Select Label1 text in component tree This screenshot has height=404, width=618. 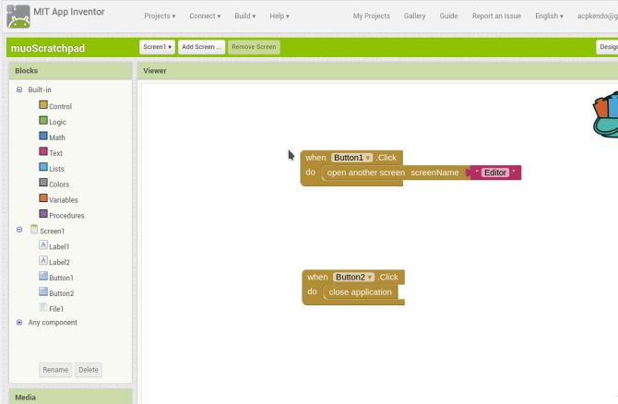coord(59,247)
